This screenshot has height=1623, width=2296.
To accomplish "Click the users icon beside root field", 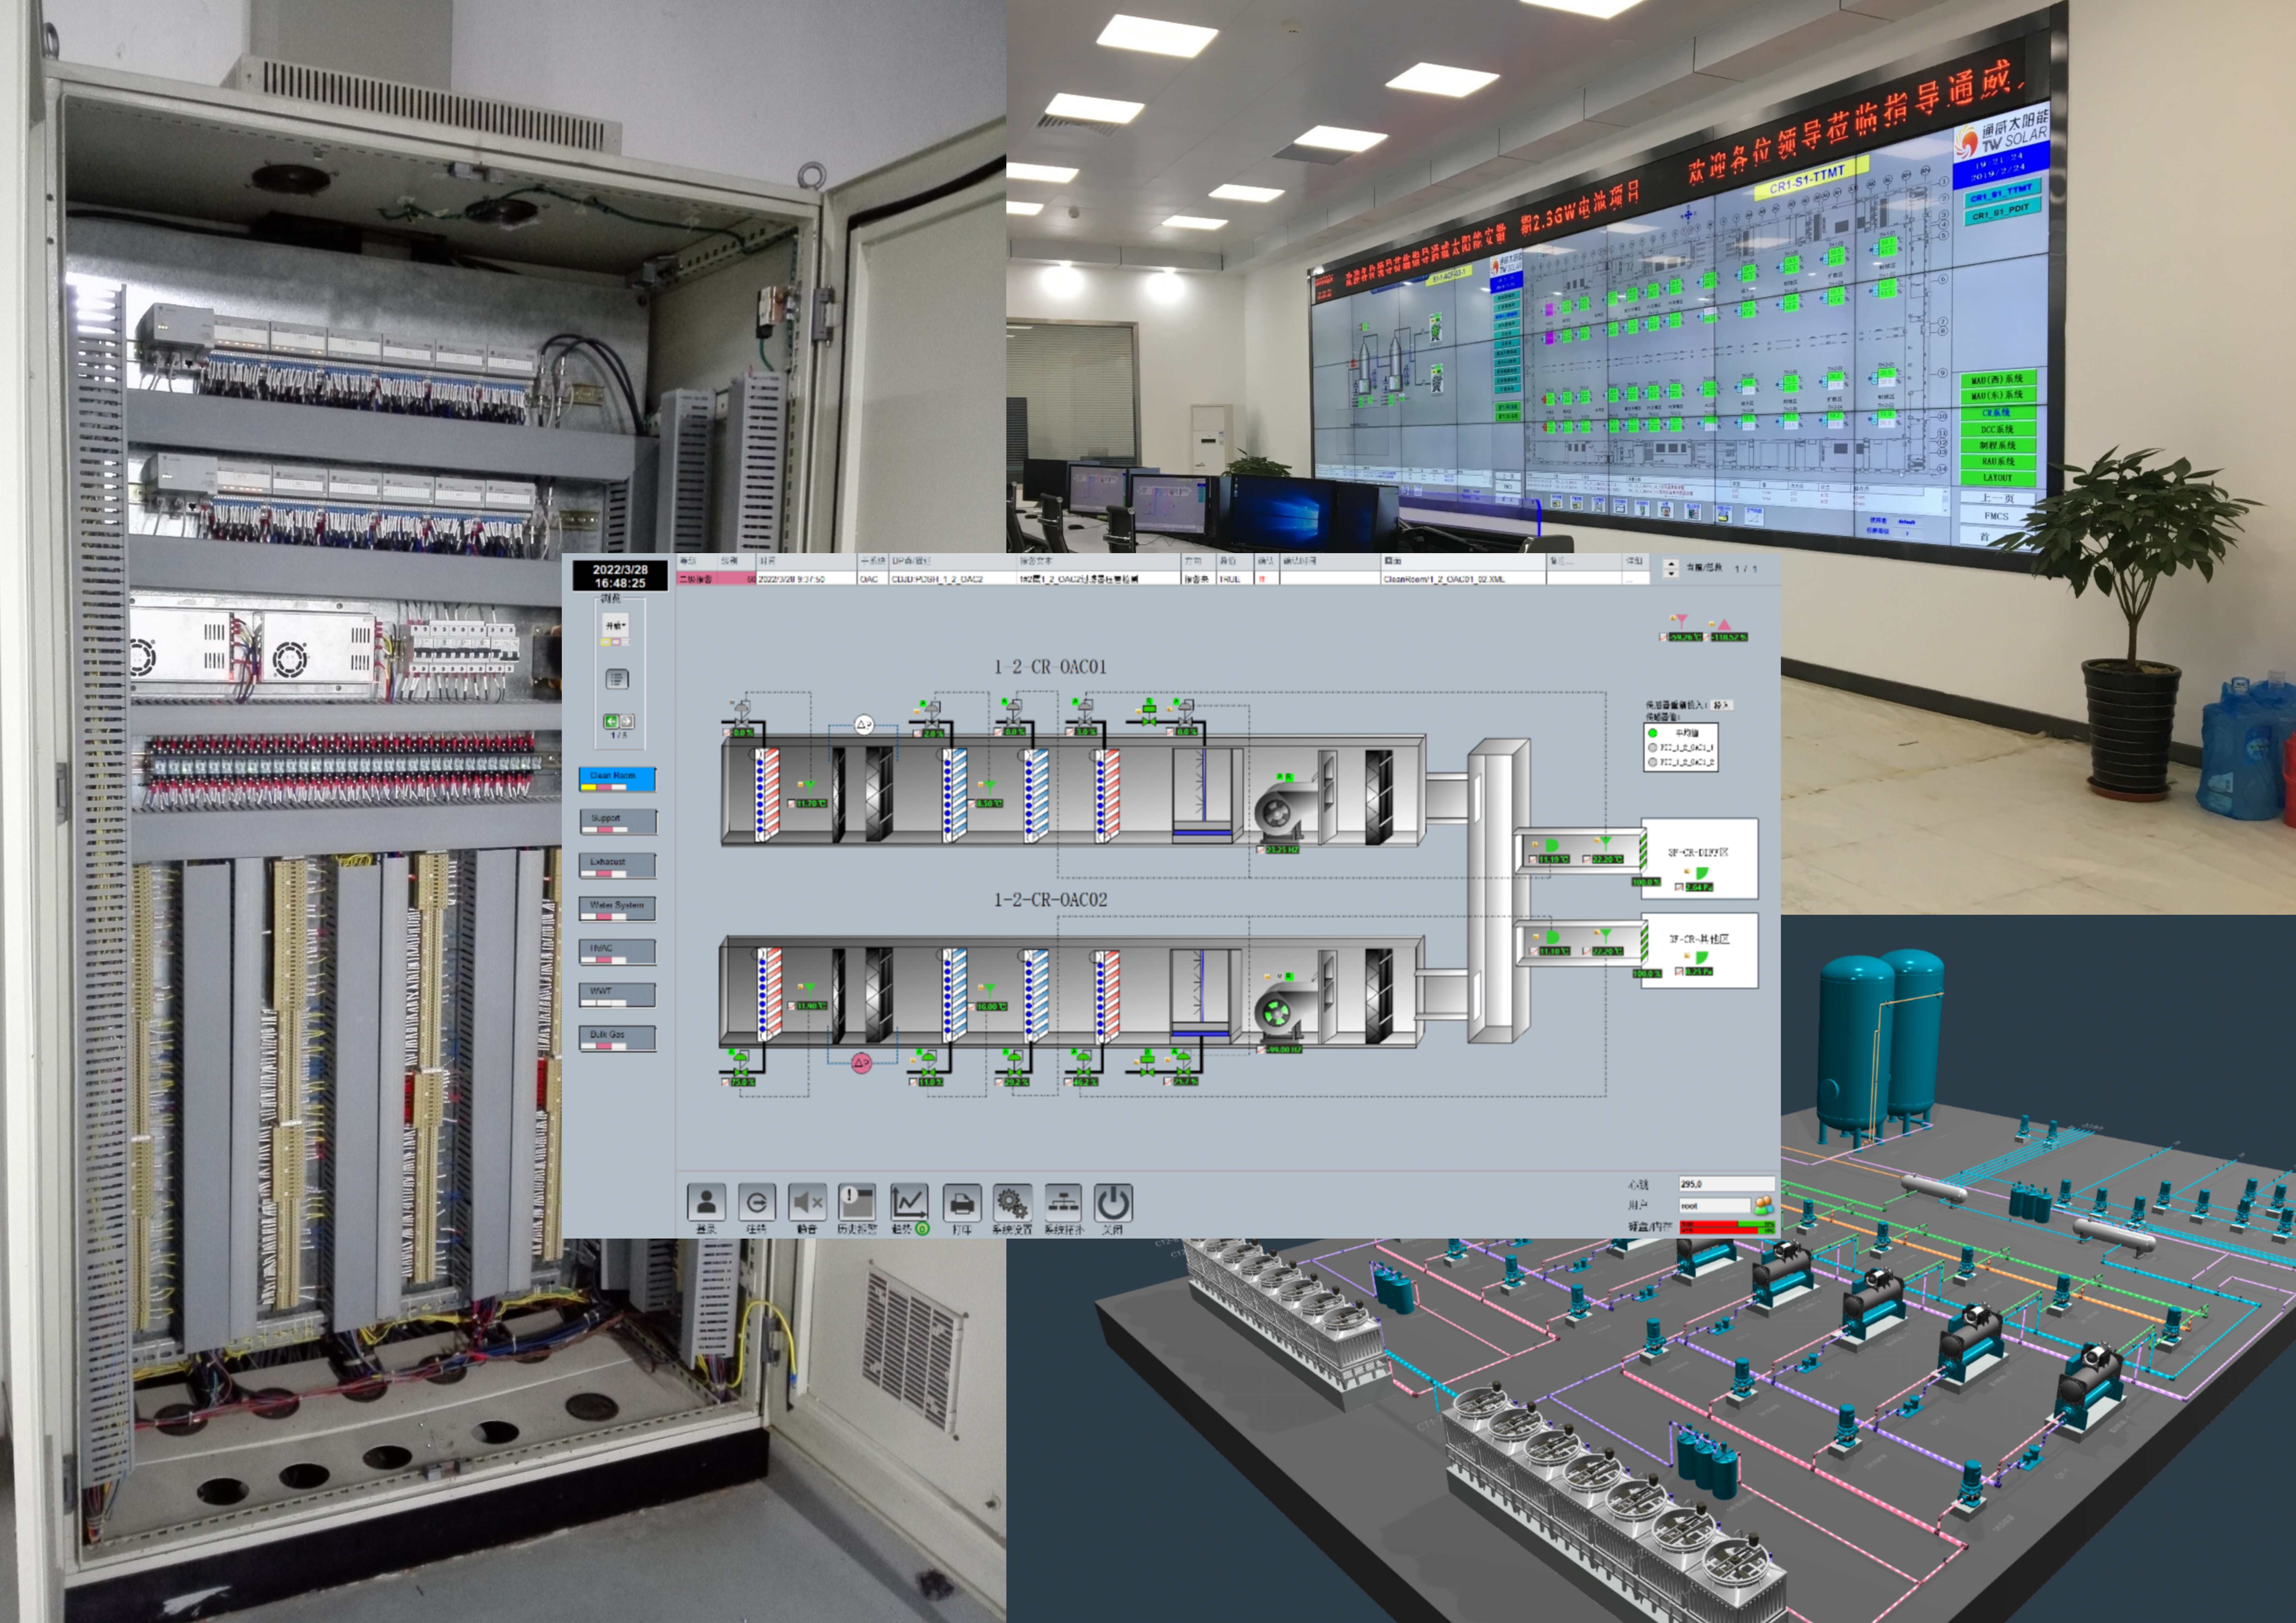I will [x=1763, y=1205].
